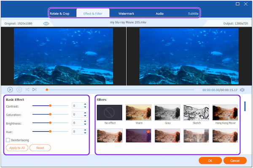This screenshot has width=253, height=168.
Task: Confirm changes with OK
Action: [210, 160]
